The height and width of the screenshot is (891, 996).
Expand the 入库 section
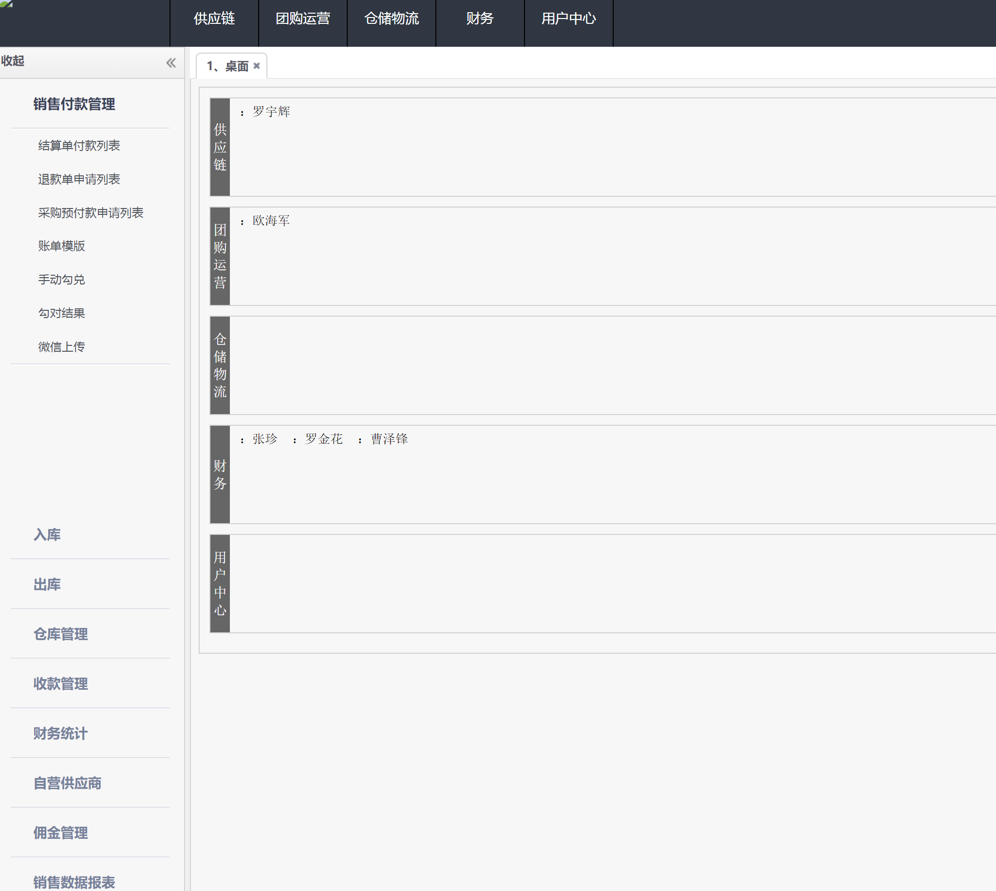tap(47, 534)
